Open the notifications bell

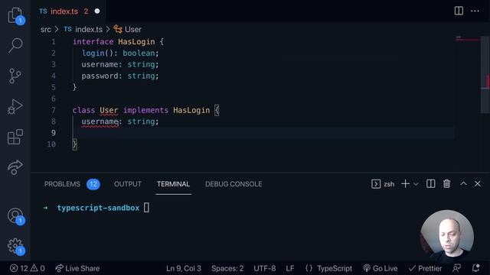tap(476, 268)
